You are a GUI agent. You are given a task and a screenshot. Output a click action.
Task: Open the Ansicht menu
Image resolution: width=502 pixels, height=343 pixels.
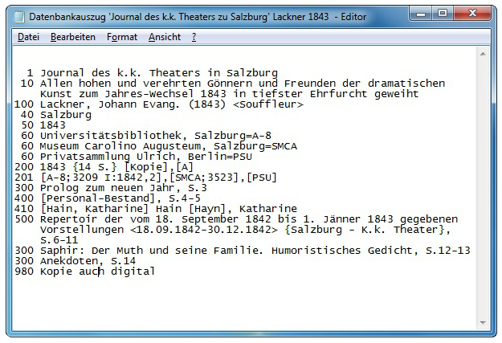pos(165,37)
